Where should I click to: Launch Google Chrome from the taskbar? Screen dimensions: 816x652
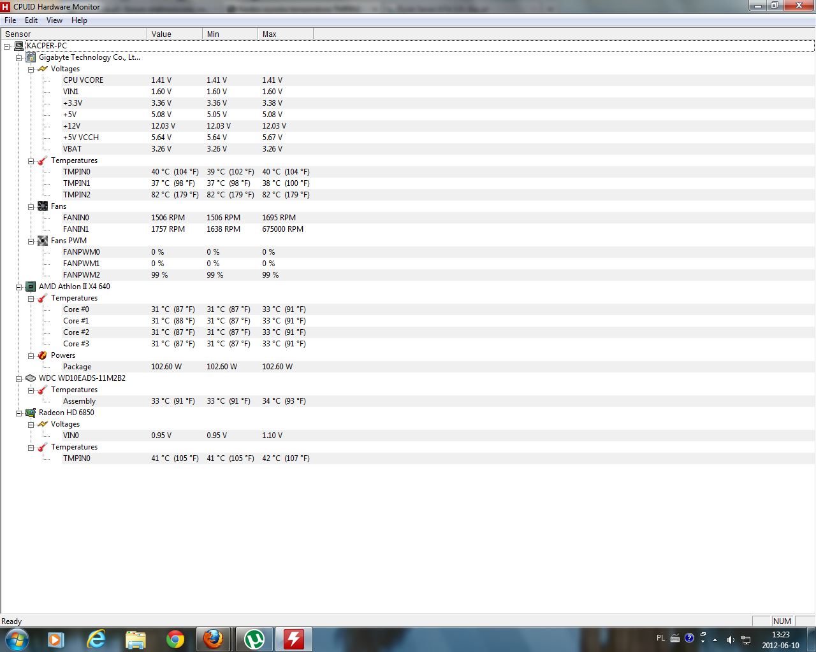click(175, 639)
